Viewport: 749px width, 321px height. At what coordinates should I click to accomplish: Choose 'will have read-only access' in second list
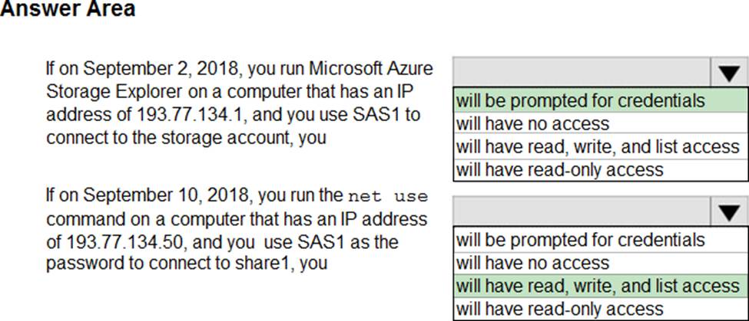(601, 308)
